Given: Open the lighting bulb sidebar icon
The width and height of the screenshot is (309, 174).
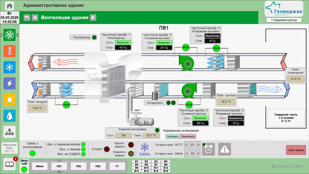Looking at the screenshot, I should click(10, 99).
